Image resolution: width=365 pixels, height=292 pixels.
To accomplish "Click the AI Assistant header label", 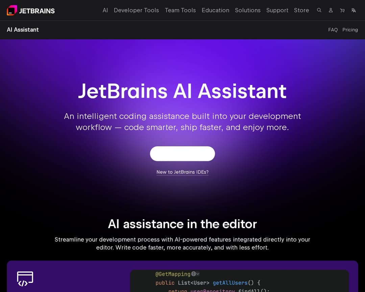I will pos(23,30).
